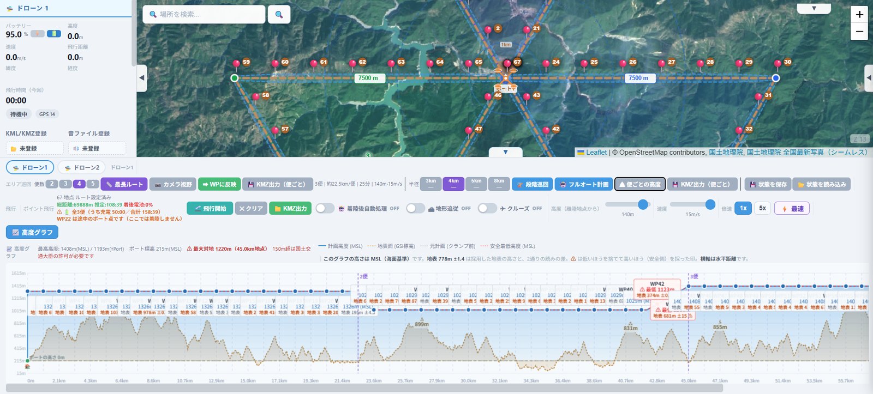This screenshot has height=394, width=873.
Task: Click 段階巡回 button
Action: point(532,184)
